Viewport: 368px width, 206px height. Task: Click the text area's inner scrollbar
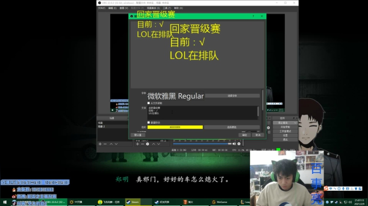pyautogui.click(x=258, y=111)
